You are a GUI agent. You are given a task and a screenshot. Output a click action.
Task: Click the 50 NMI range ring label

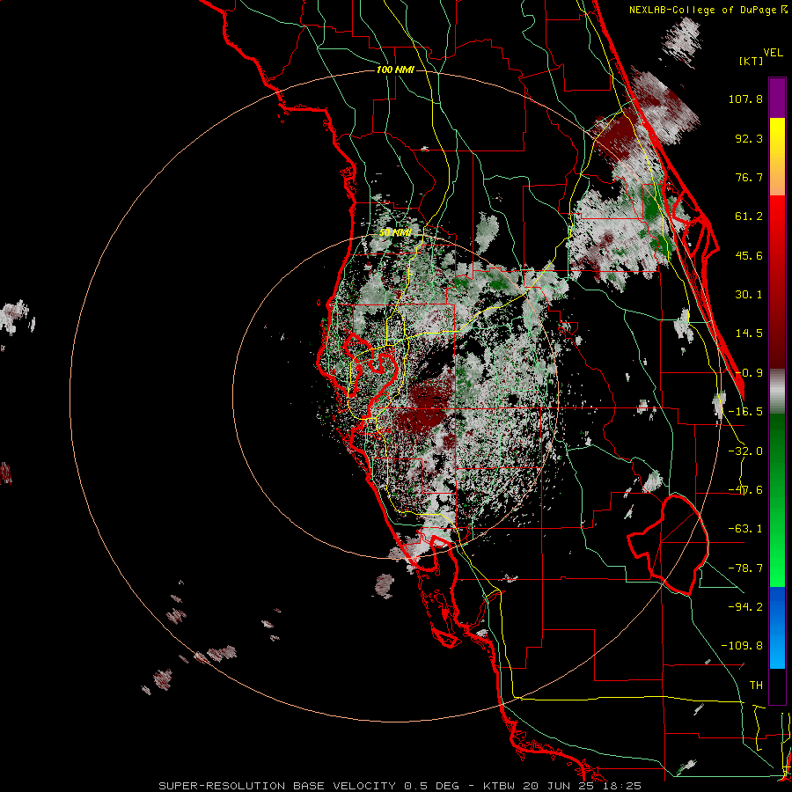[x=395, y=232]
